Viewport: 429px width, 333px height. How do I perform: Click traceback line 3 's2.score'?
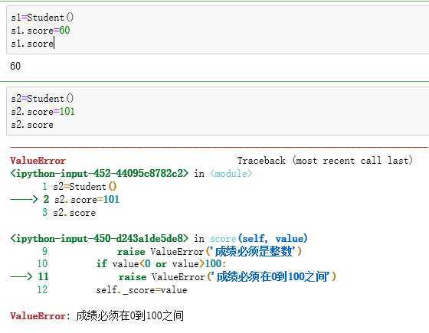74,213
